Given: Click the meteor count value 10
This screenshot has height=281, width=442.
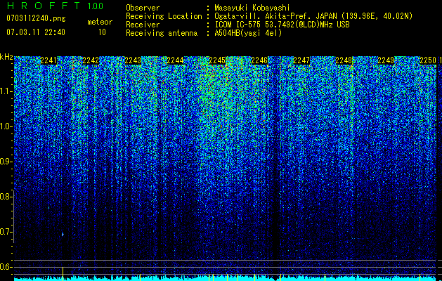Looking at the screenshot, I should (x=102, y=32).
